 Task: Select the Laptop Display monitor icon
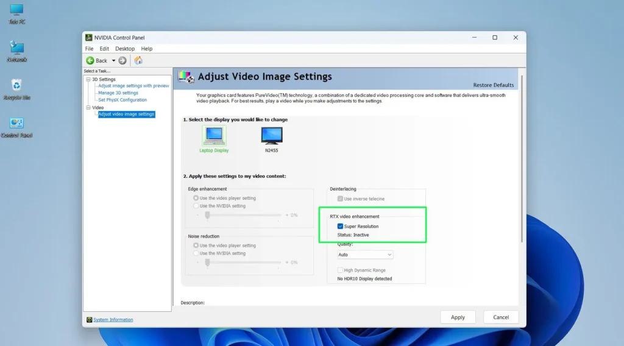tap(214, 136)
